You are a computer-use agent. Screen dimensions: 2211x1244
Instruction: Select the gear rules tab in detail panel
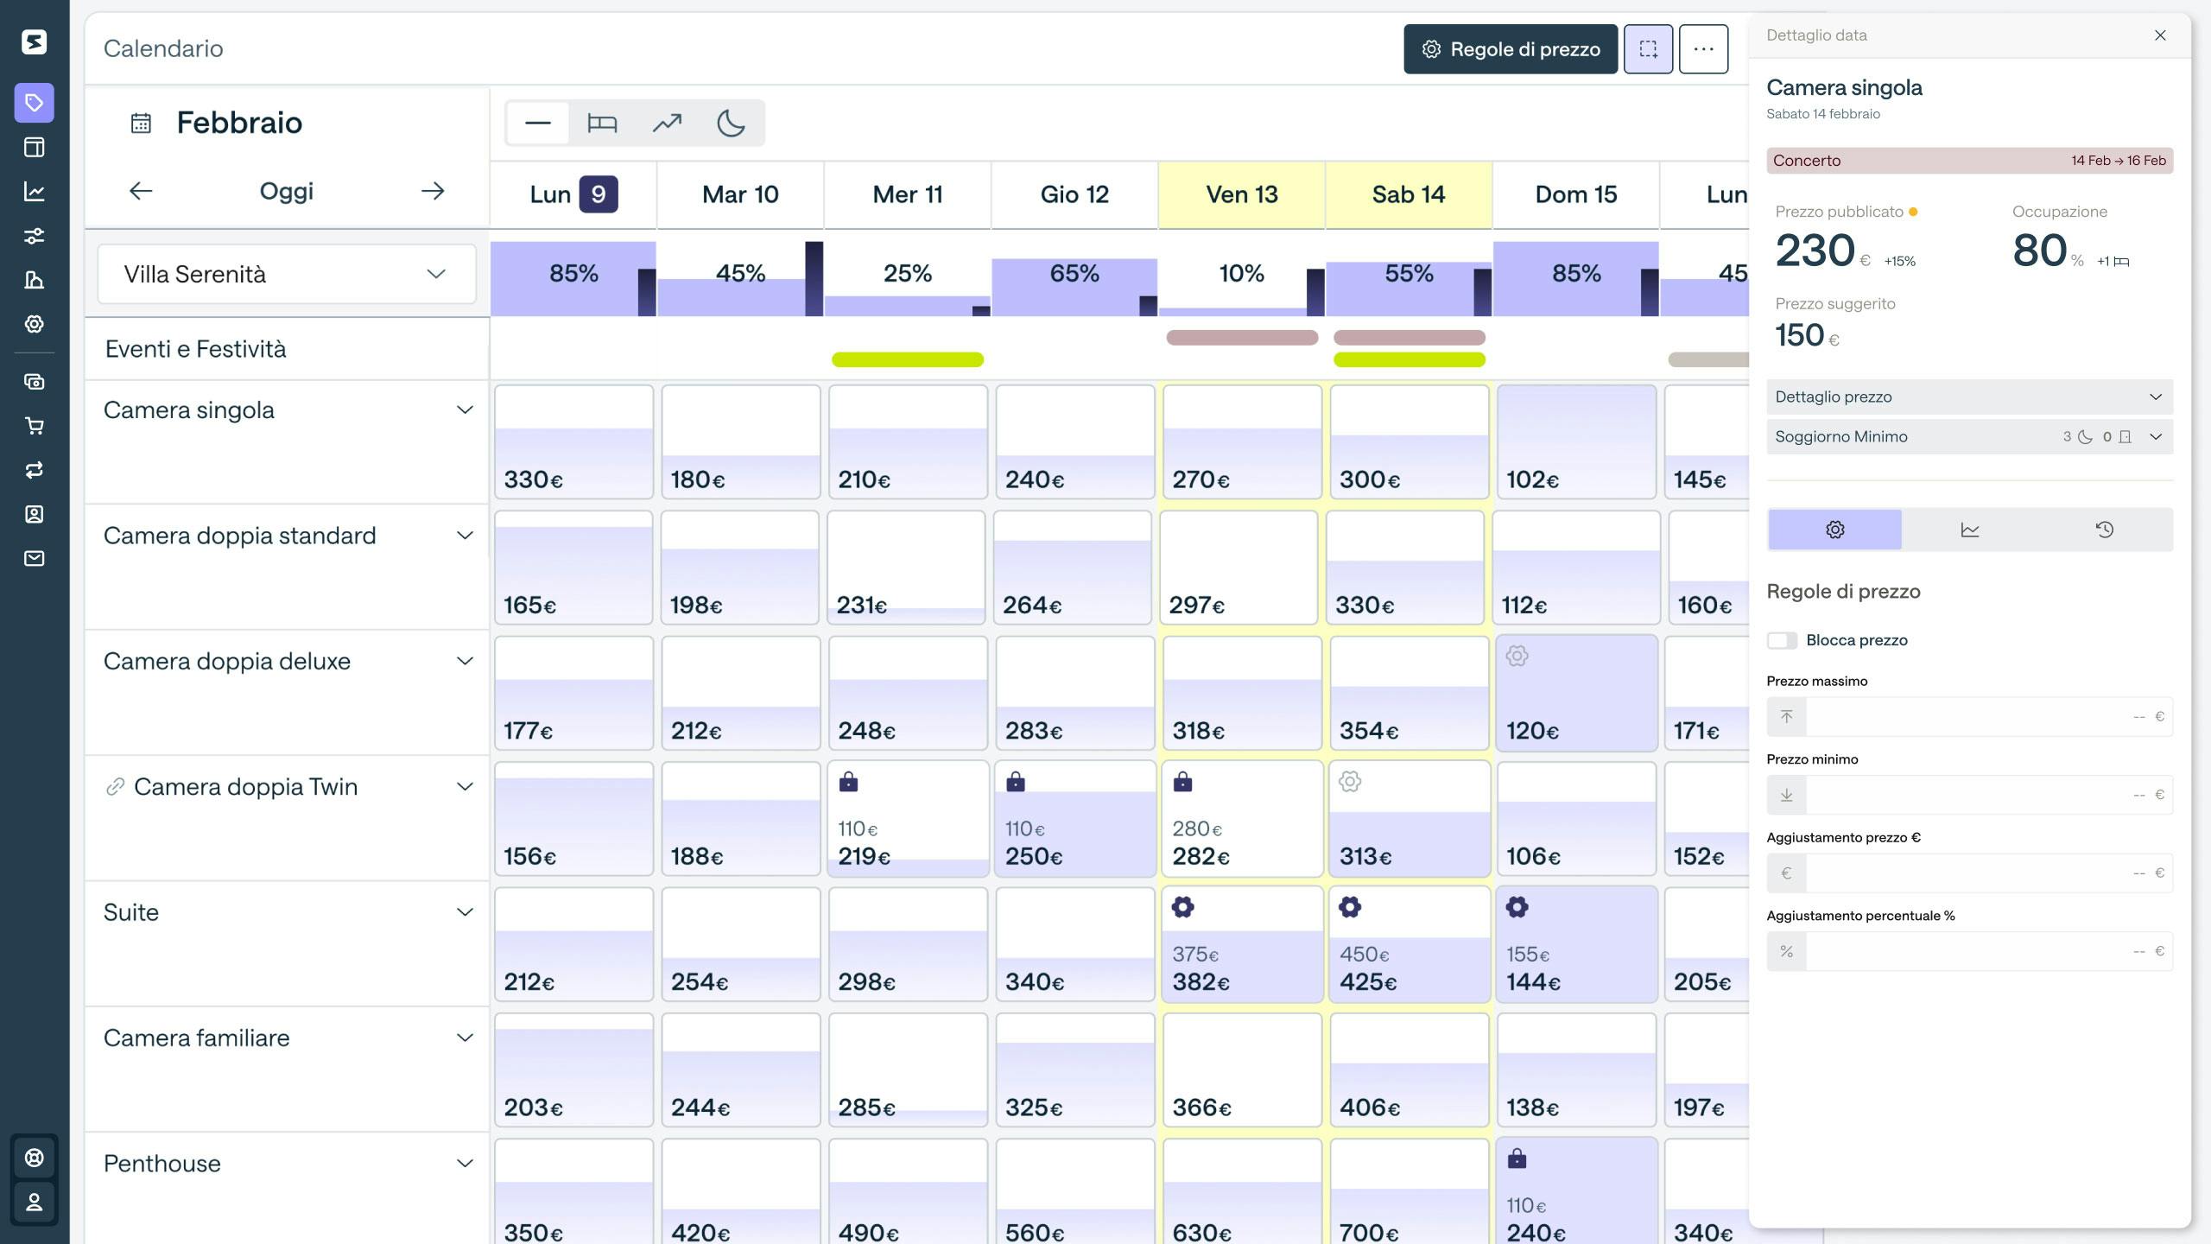point(1834,530)
